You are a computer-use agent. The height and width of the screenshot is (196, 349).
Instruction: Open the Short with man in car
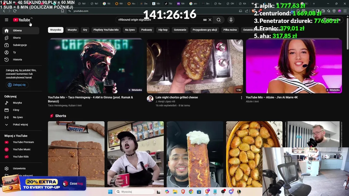tap(195, 154)
